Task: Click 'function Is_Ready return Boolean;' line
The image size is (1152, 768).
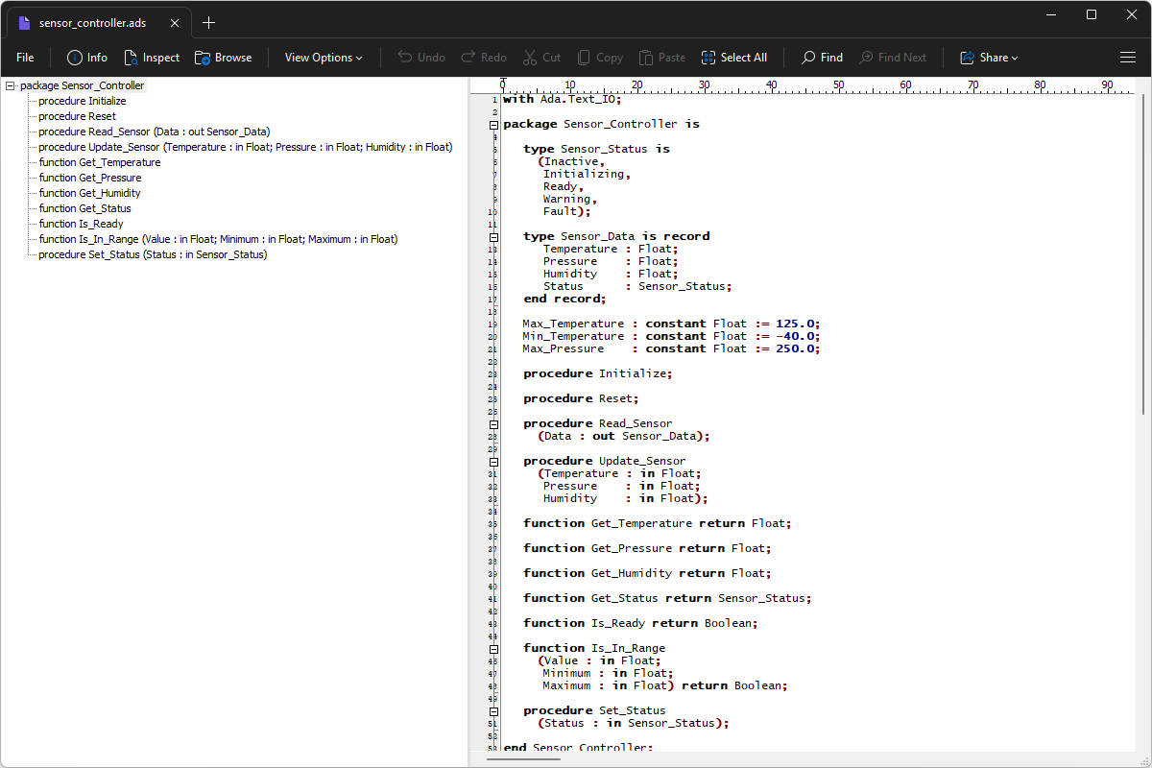Action: click(x=640, y=623)
